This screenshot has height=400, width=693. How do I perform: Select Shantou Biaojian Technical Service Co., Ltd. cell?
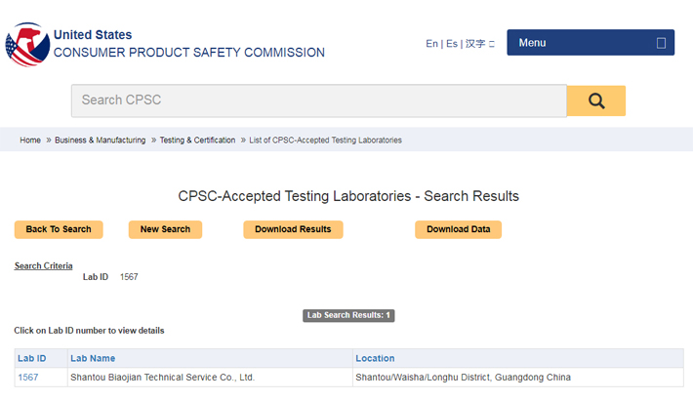(x=211, y=378)
